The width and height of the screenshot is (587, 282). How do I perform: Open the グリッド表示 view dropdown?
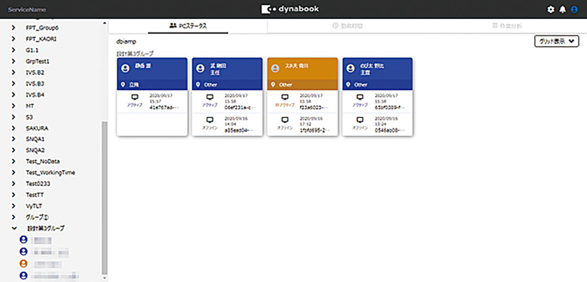coord(556,42)
